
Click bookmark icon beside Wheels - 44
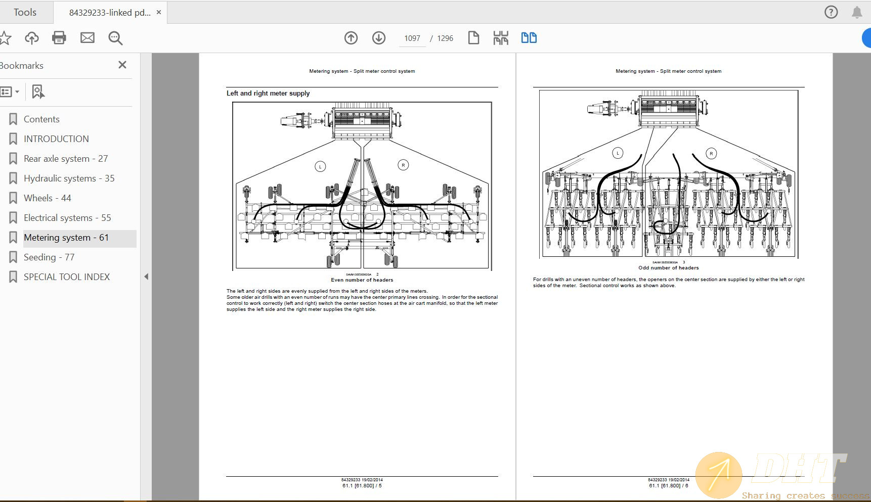[x=13, y=198]
